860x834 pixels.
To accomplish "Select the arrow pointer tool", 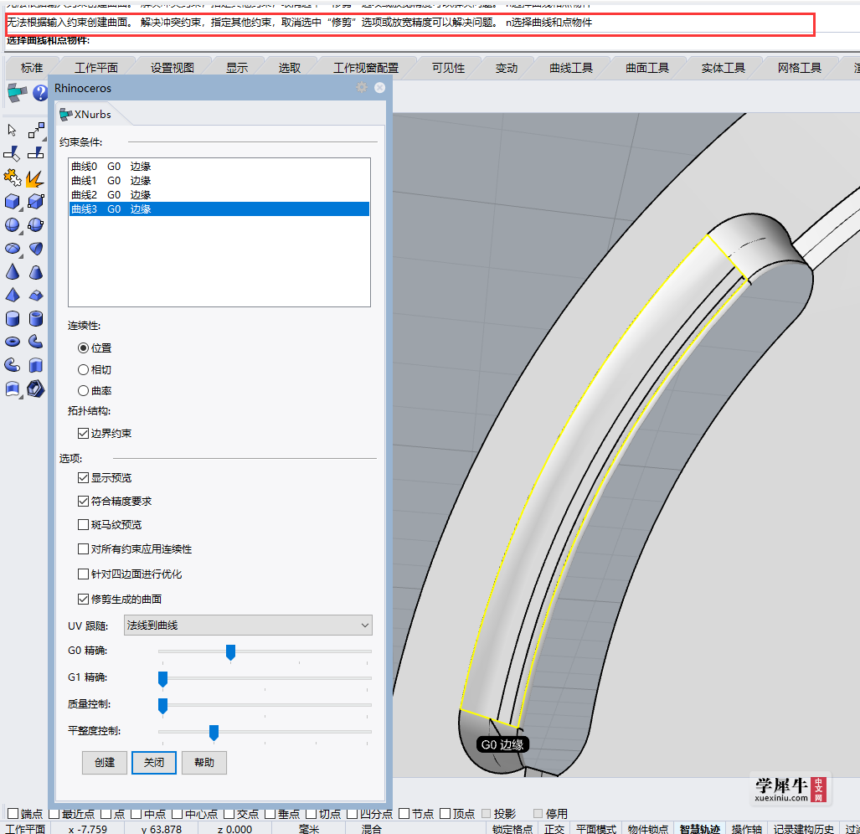I will tap(12, 131).
